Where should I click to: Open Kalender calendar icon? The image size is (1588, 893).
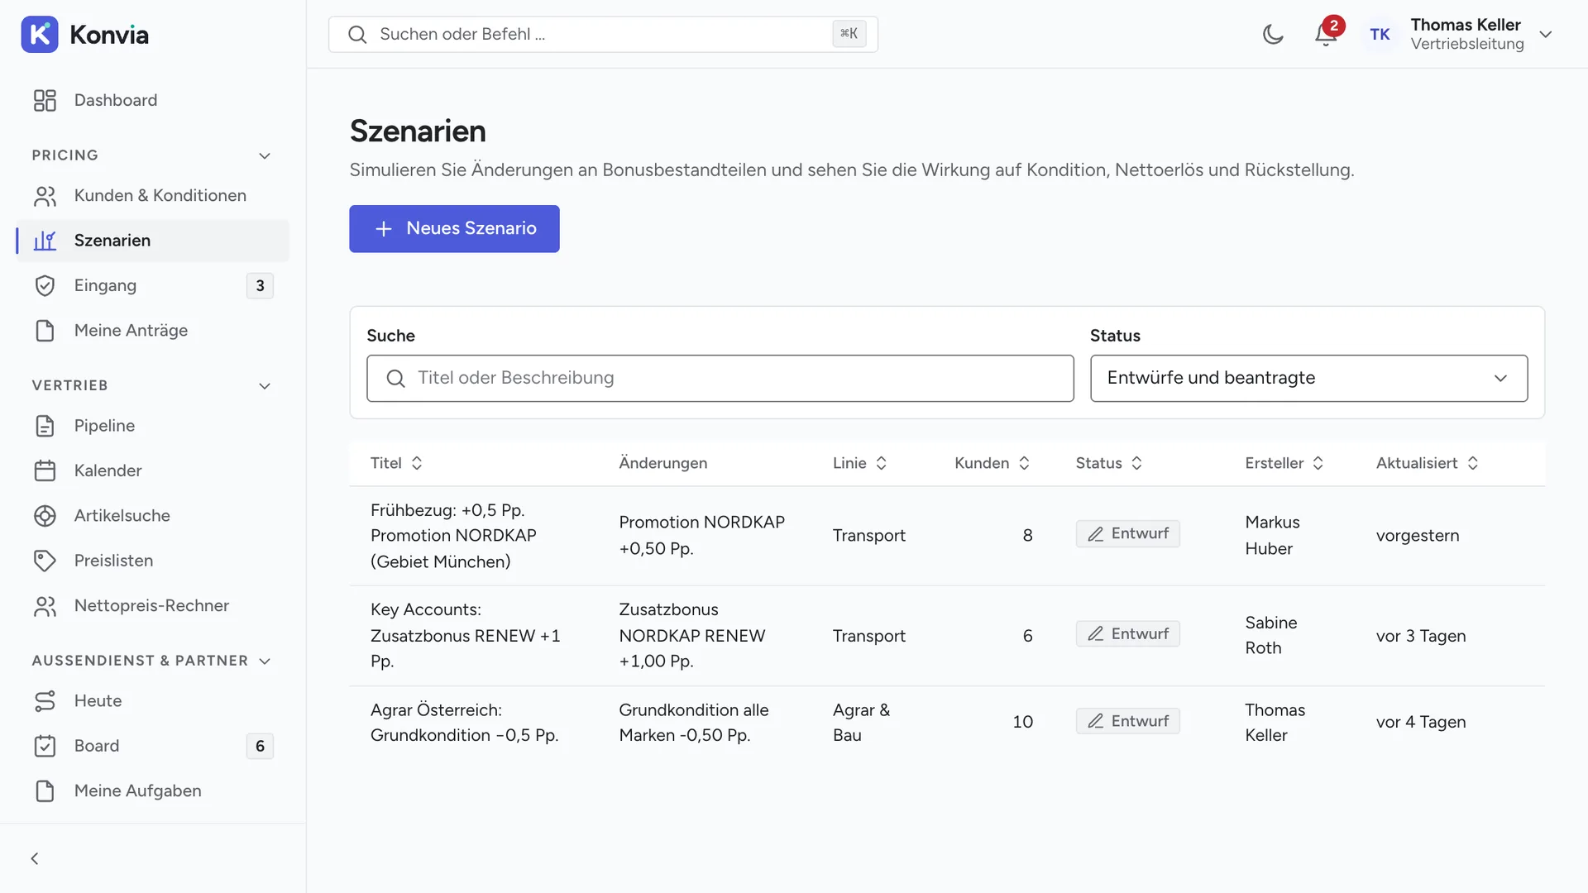pos(45,470)
